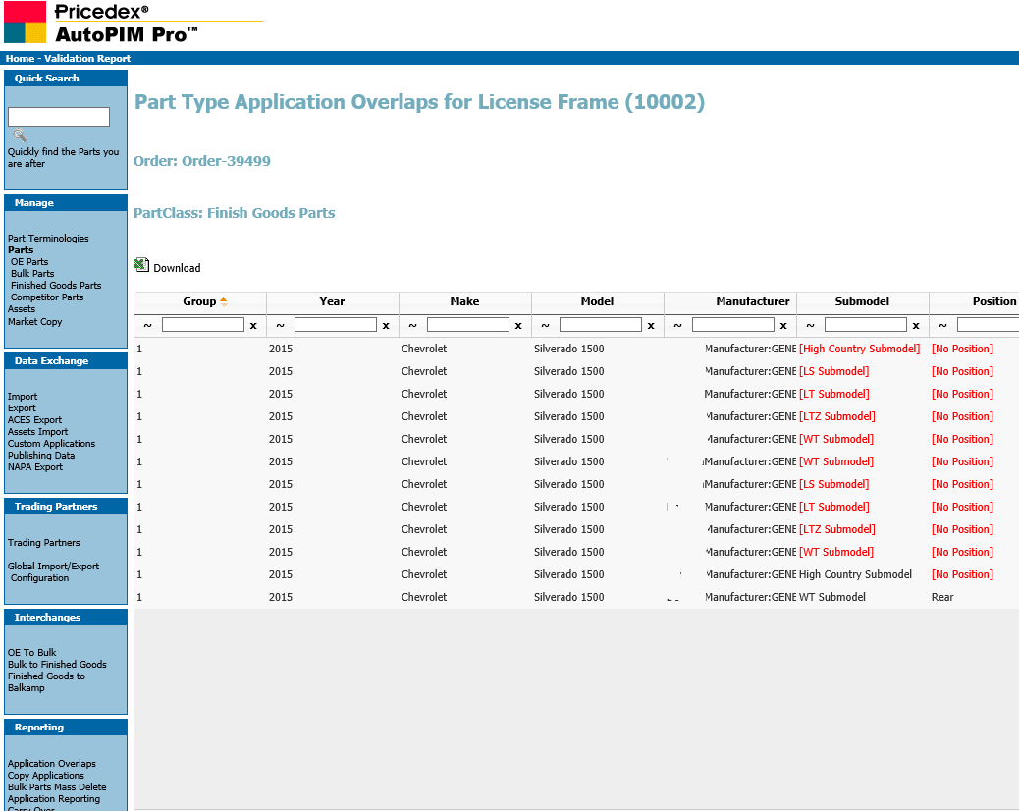
Task: Sort by the Manufacturer column header
Action: (753, 301)
